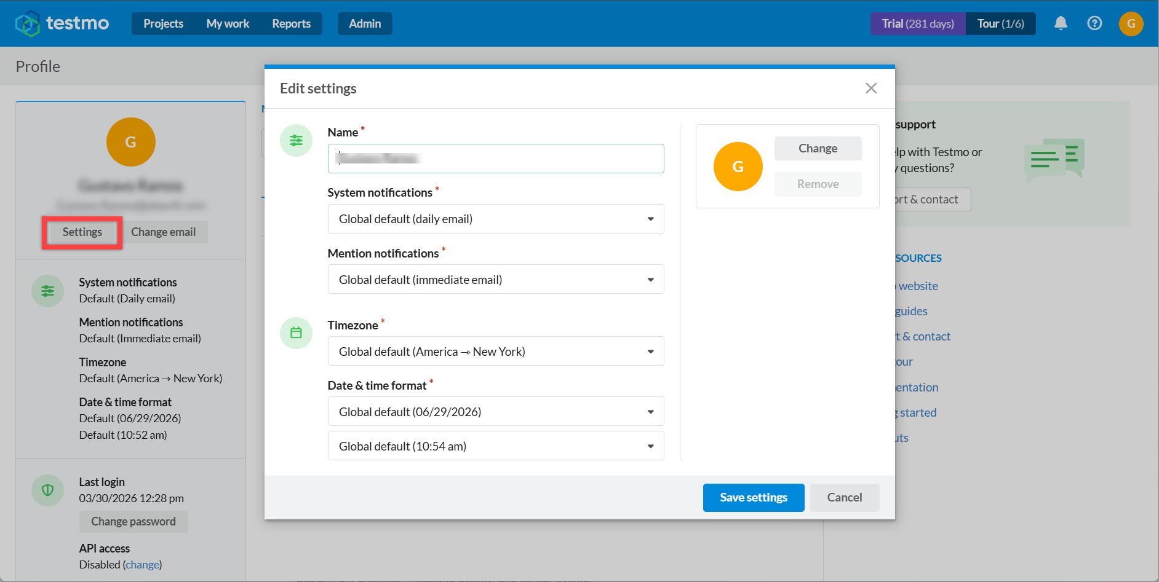Open the time format dropdown
The width and height of the screenshot is (1159, 582).
pos(496,446)
